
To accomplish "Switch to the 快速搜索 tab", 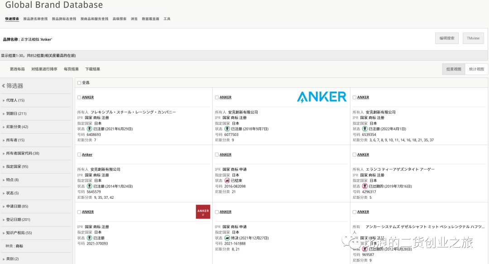I will pyautogui.click(x=12, y=19).
